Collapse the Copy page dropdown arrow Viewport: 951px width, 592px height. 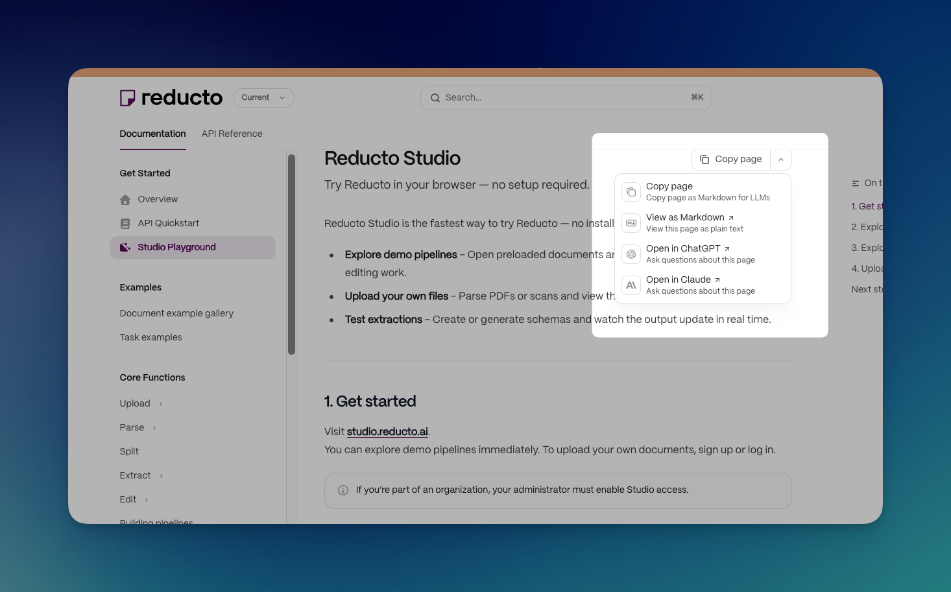pos(781,160)
